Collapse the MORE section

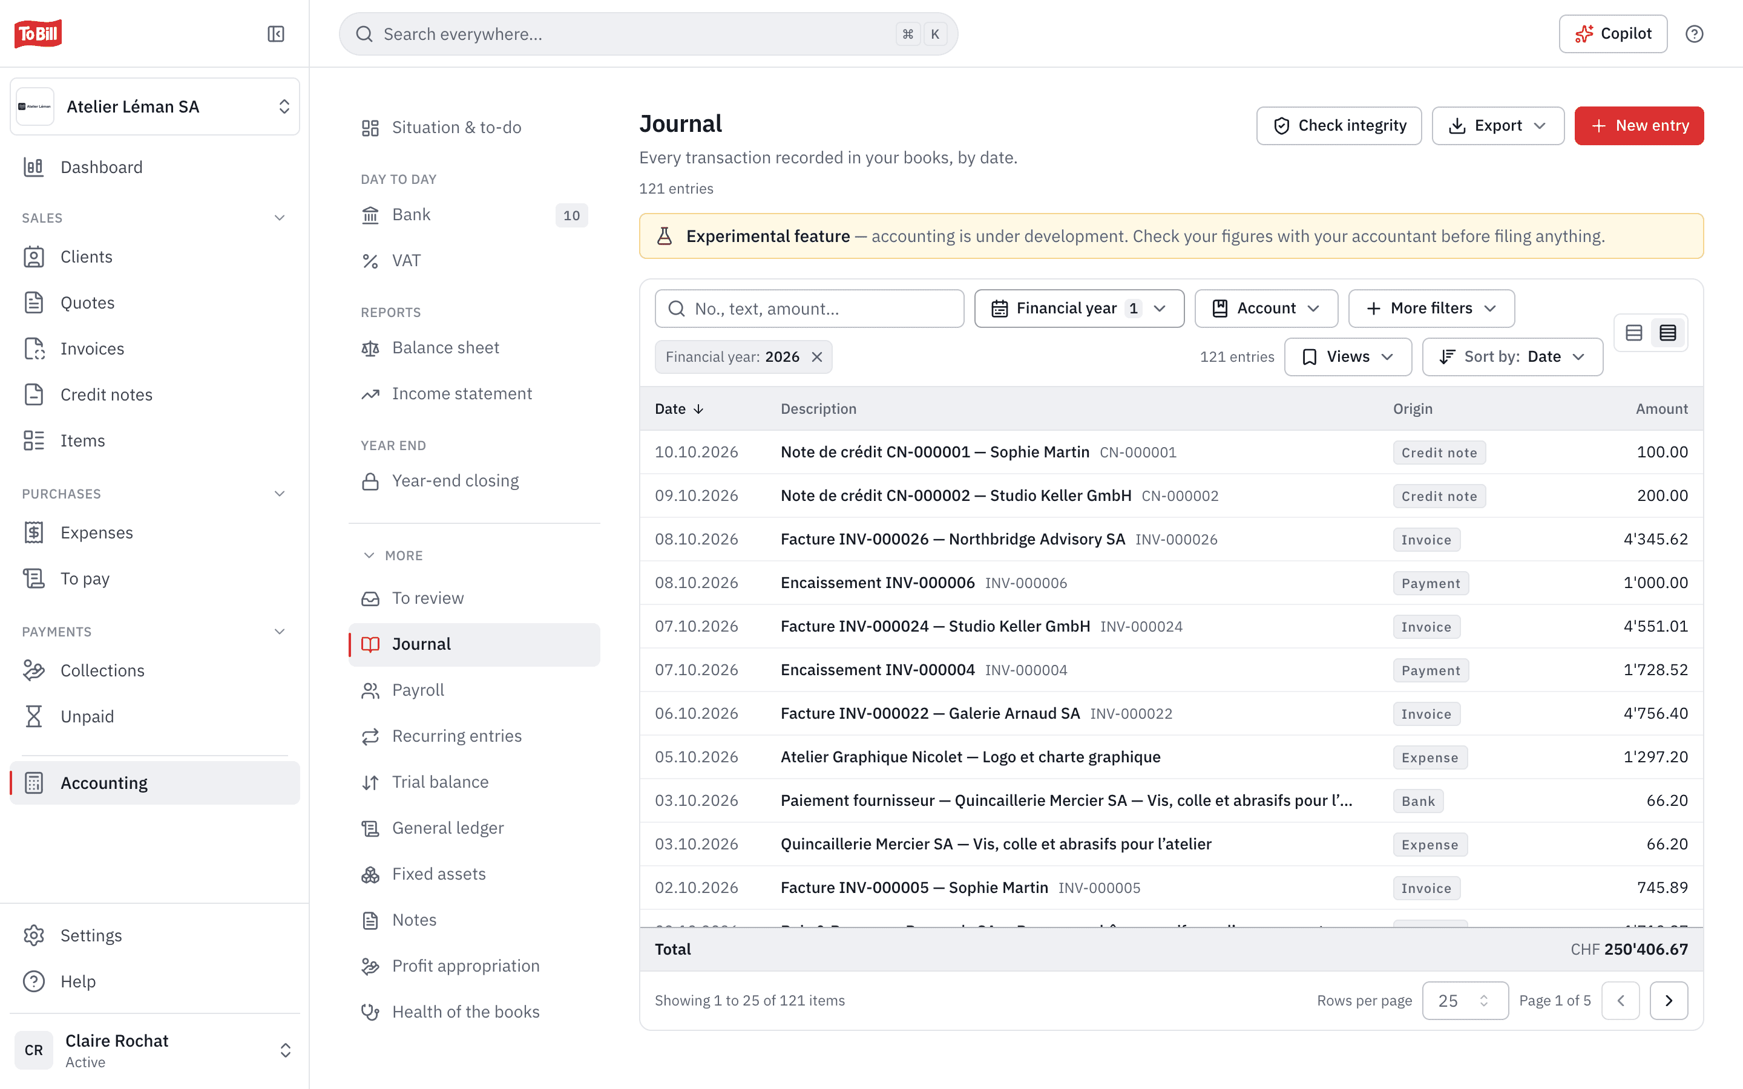pos(393,555)
